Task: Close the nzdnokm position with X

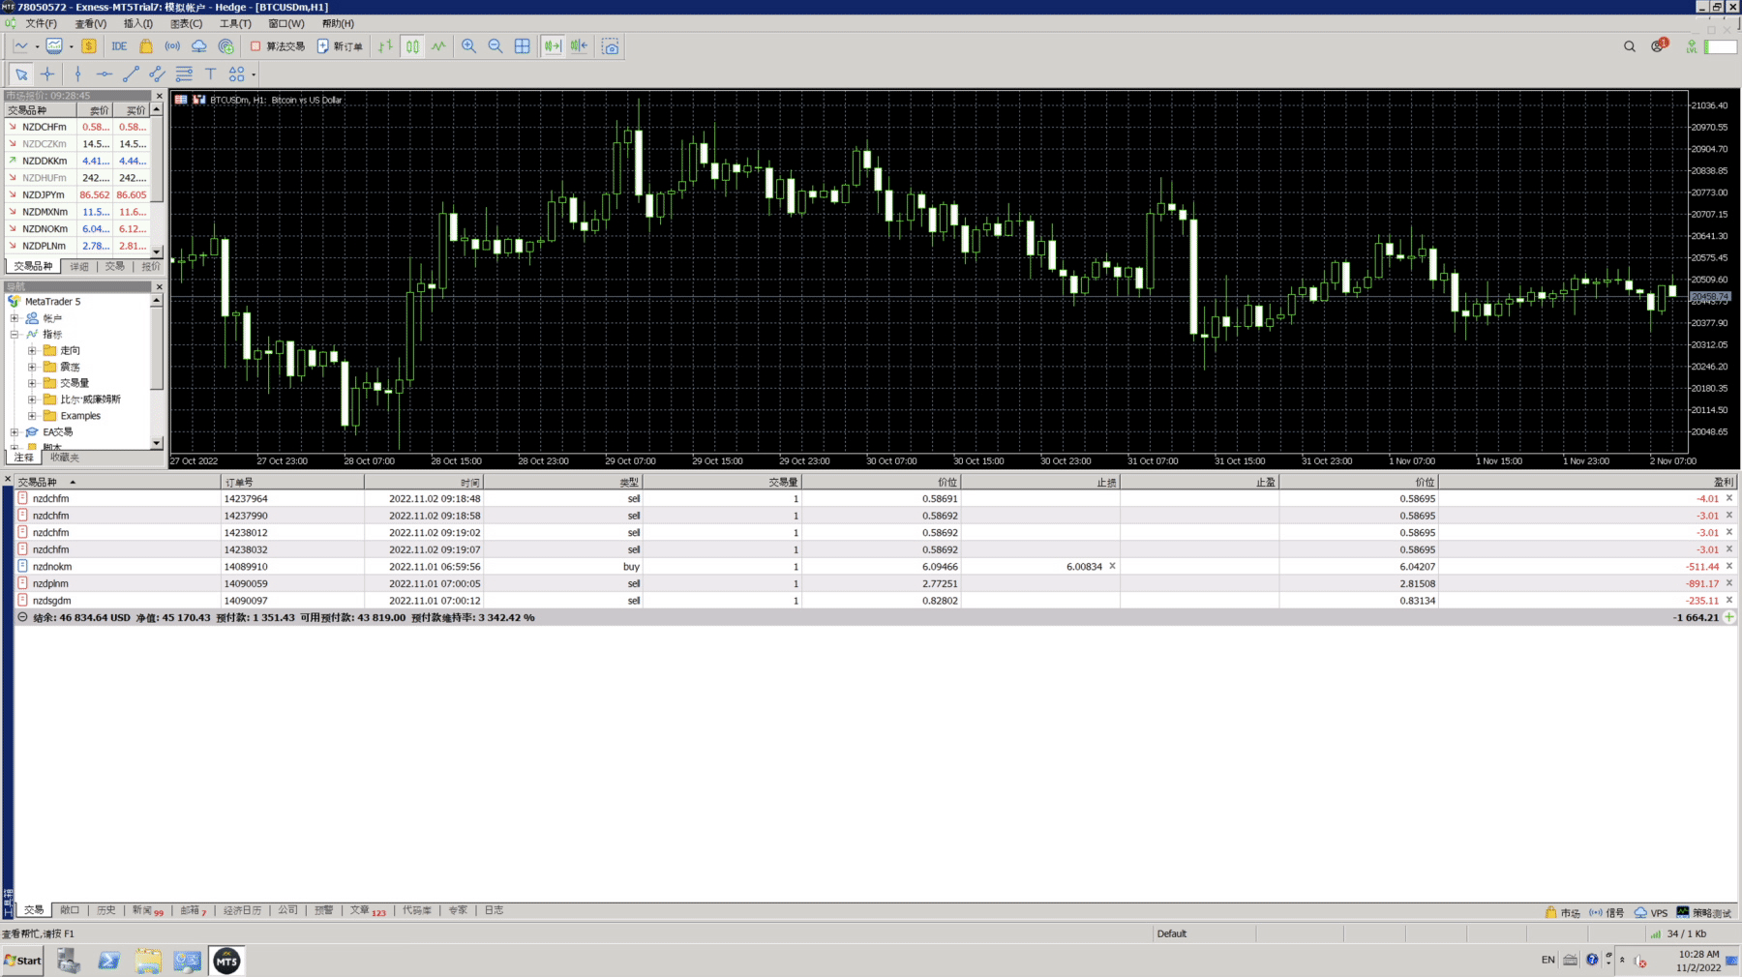Action: tap(1729, 566)
